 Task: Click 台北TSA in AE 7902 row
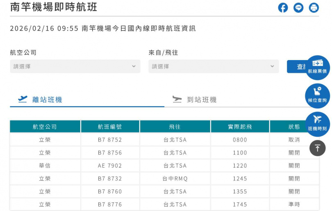[x=175, y=166]
